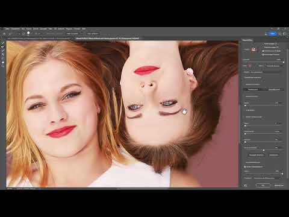Open the Edit menu
Image resolution: width=289 pixels, height=217 pixels.
click(x=16, y=29)
